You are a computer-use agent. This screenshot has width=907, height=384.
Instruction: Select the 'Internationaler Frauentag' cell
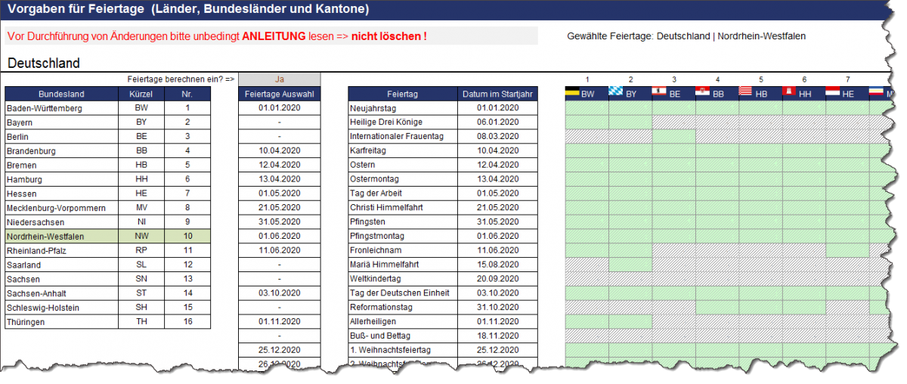click(x=402, y=137)
